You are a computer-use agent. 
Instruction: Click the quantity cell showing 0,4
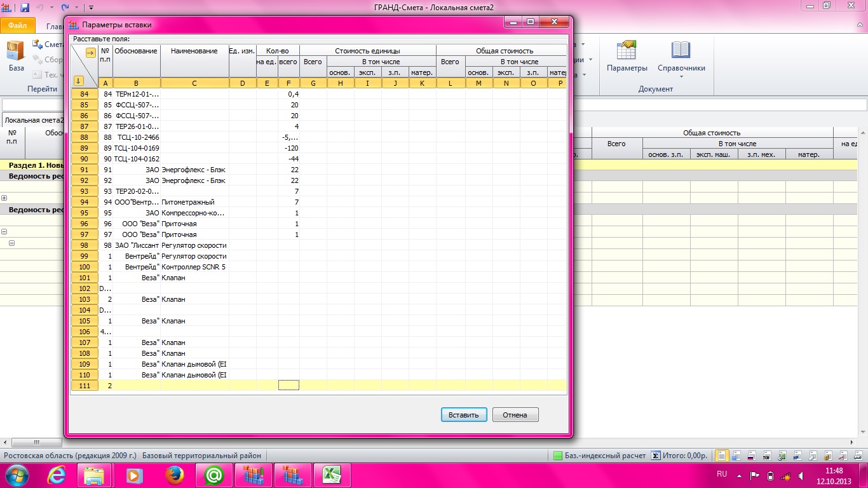288,94
